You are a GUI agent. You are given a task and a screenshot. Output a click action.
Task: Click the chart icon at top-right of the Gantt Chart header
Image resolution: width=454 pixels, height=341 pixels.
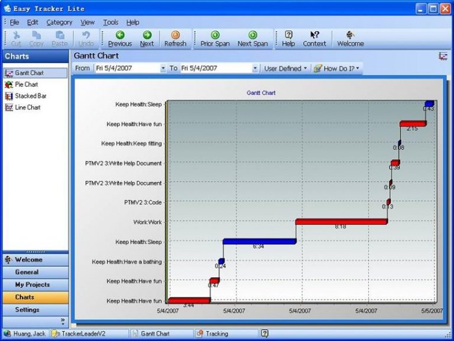click(443, 56)
